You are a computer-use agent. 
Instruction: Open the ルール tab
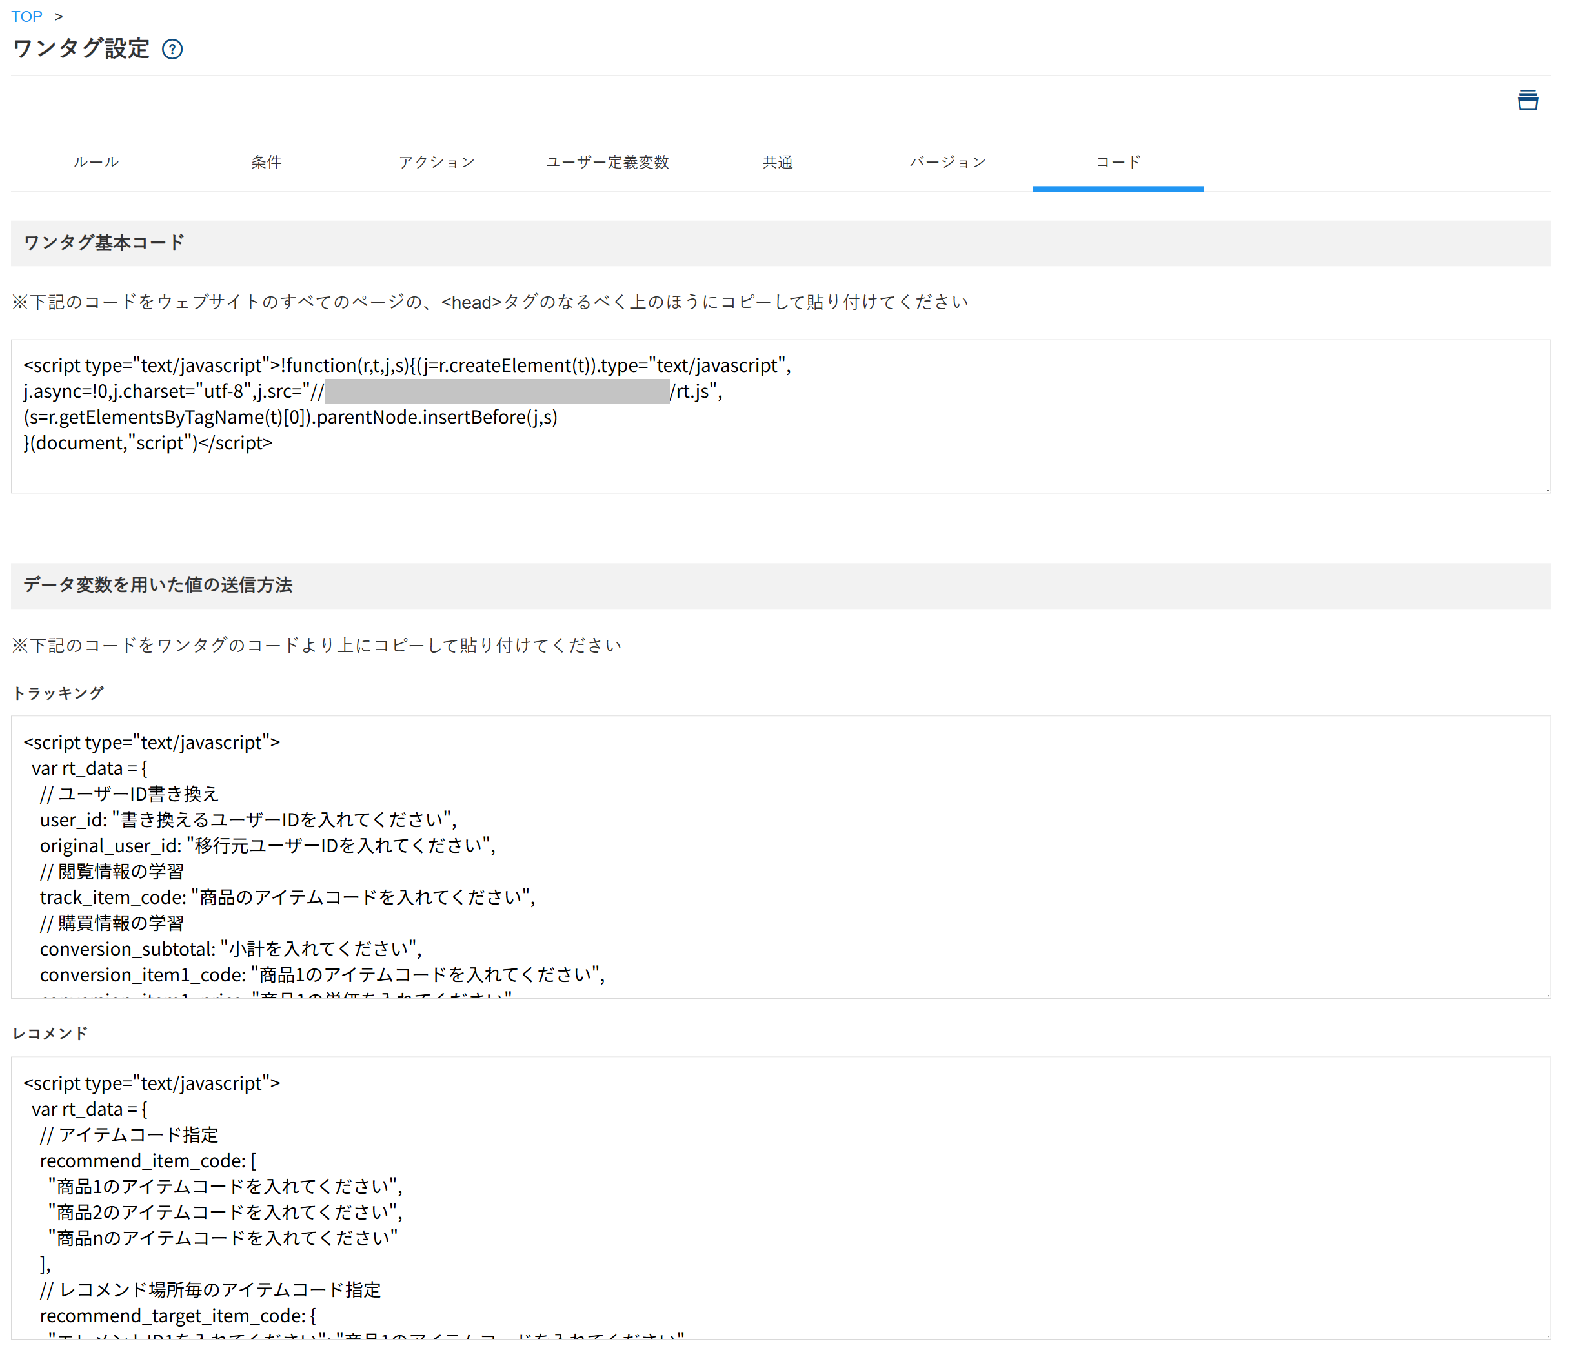click(x=96, y=162)
